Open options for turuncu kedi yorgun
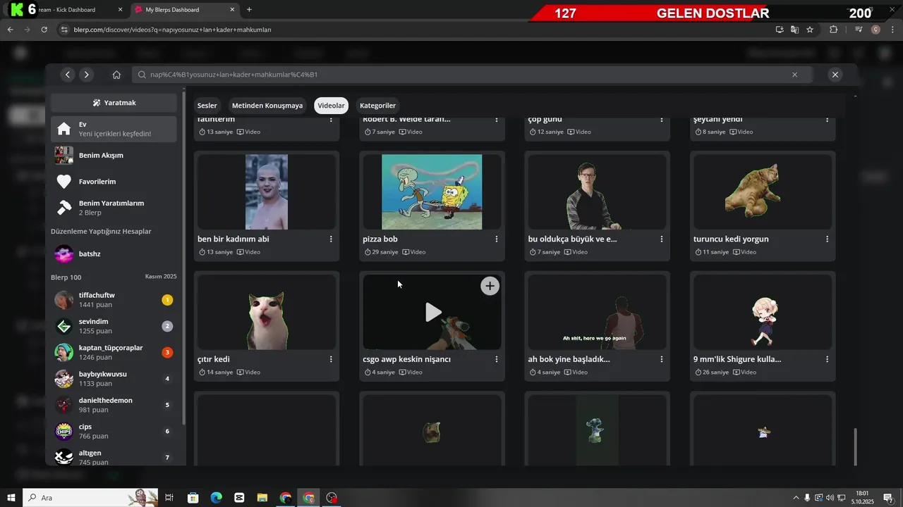 pos(827,239)
